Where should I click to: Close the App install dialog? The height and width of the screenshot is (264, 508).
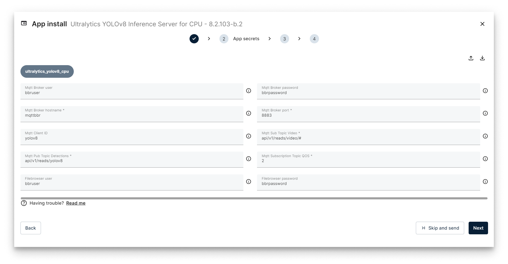coord(482,24)
